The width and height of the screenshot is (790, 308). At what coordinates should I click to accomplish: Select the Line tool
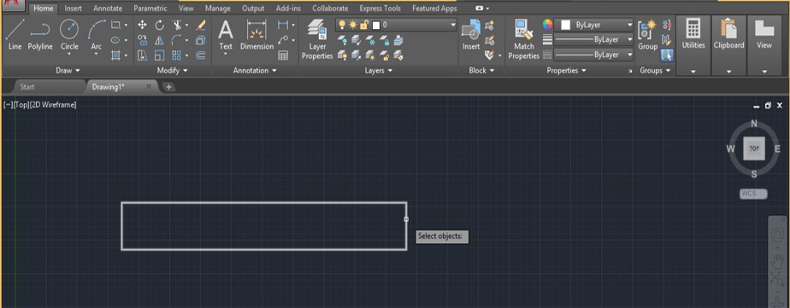(15, 35)
